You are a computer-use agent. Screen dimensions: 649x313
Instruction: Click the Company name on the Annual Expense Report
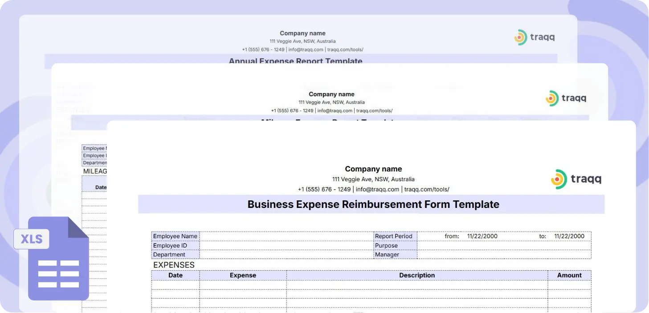click(x=302, y=33)
